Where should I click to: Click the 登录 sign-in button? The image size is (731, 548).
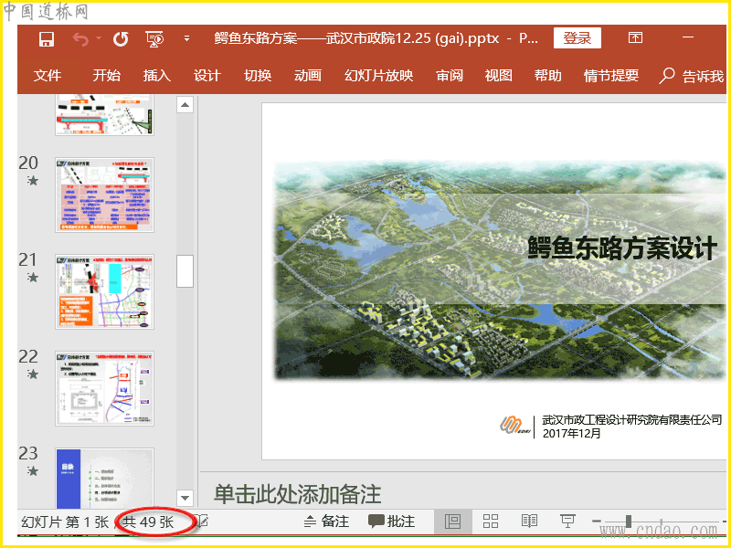tap(577, 38)
